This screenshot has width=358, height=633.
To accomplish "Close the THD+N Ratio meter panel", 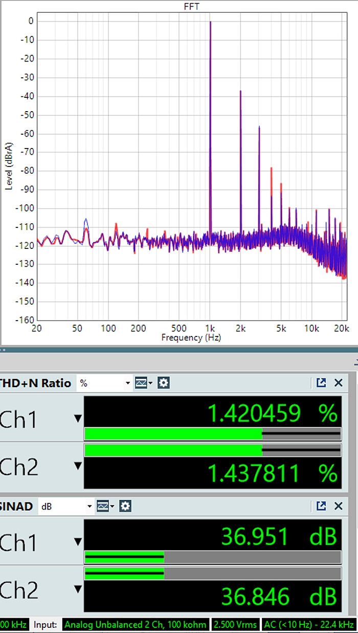I will tap(338, 383).
